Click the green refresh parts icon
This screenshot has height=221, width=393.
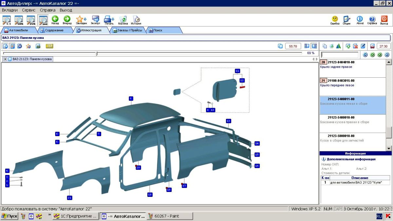[332, 46]
